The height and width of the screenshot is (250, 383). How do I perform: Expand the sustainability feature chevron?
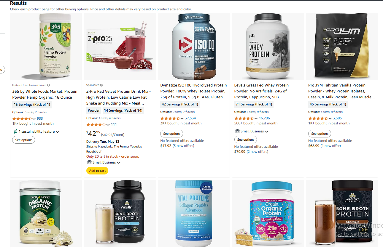(x=58, y=132)
